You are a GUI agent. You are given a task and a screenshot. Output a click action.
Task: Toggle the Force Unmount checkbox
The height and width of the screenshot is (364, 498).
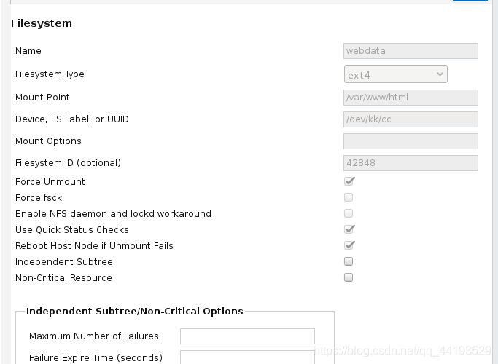[349, 181]
